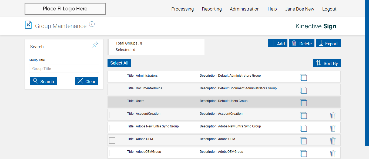
Task: Click the Add group button
Action: 277,43
